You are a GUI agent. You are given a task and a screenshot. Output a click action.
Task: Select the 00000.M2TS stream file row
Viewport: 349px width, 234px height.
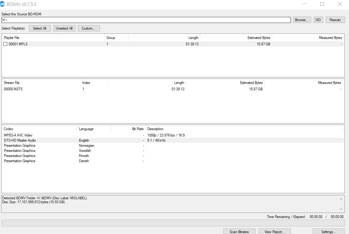173,89
